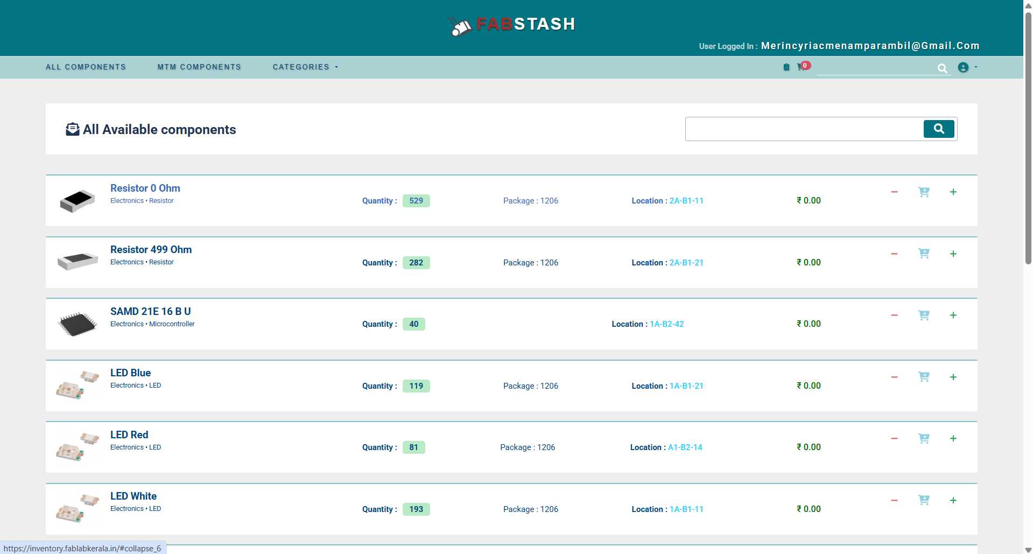1033x554 pixels.
Task: Open the user account profile icon
Action: click(964, 67)
